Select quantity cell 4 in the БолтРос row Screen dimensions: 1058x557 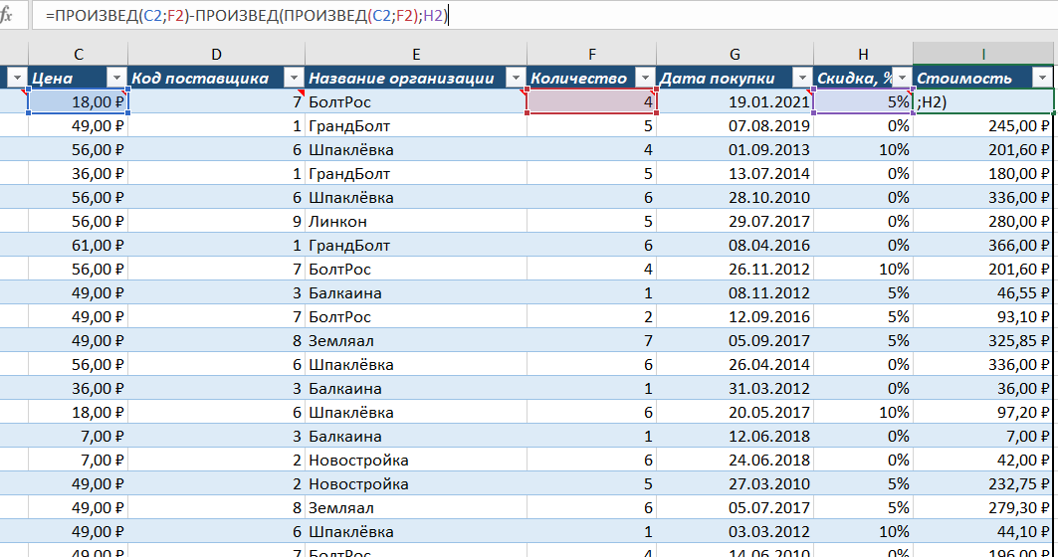[592, 101]
